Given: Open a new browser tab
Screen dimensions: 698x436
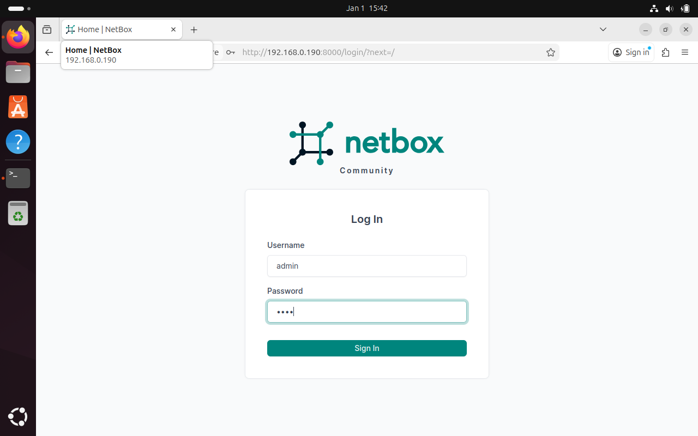Looking at the screenshot, I should [x=194, y=29].
